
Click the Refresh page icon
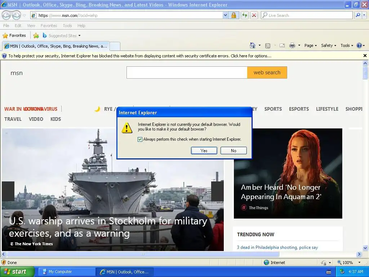coord(245,15)
